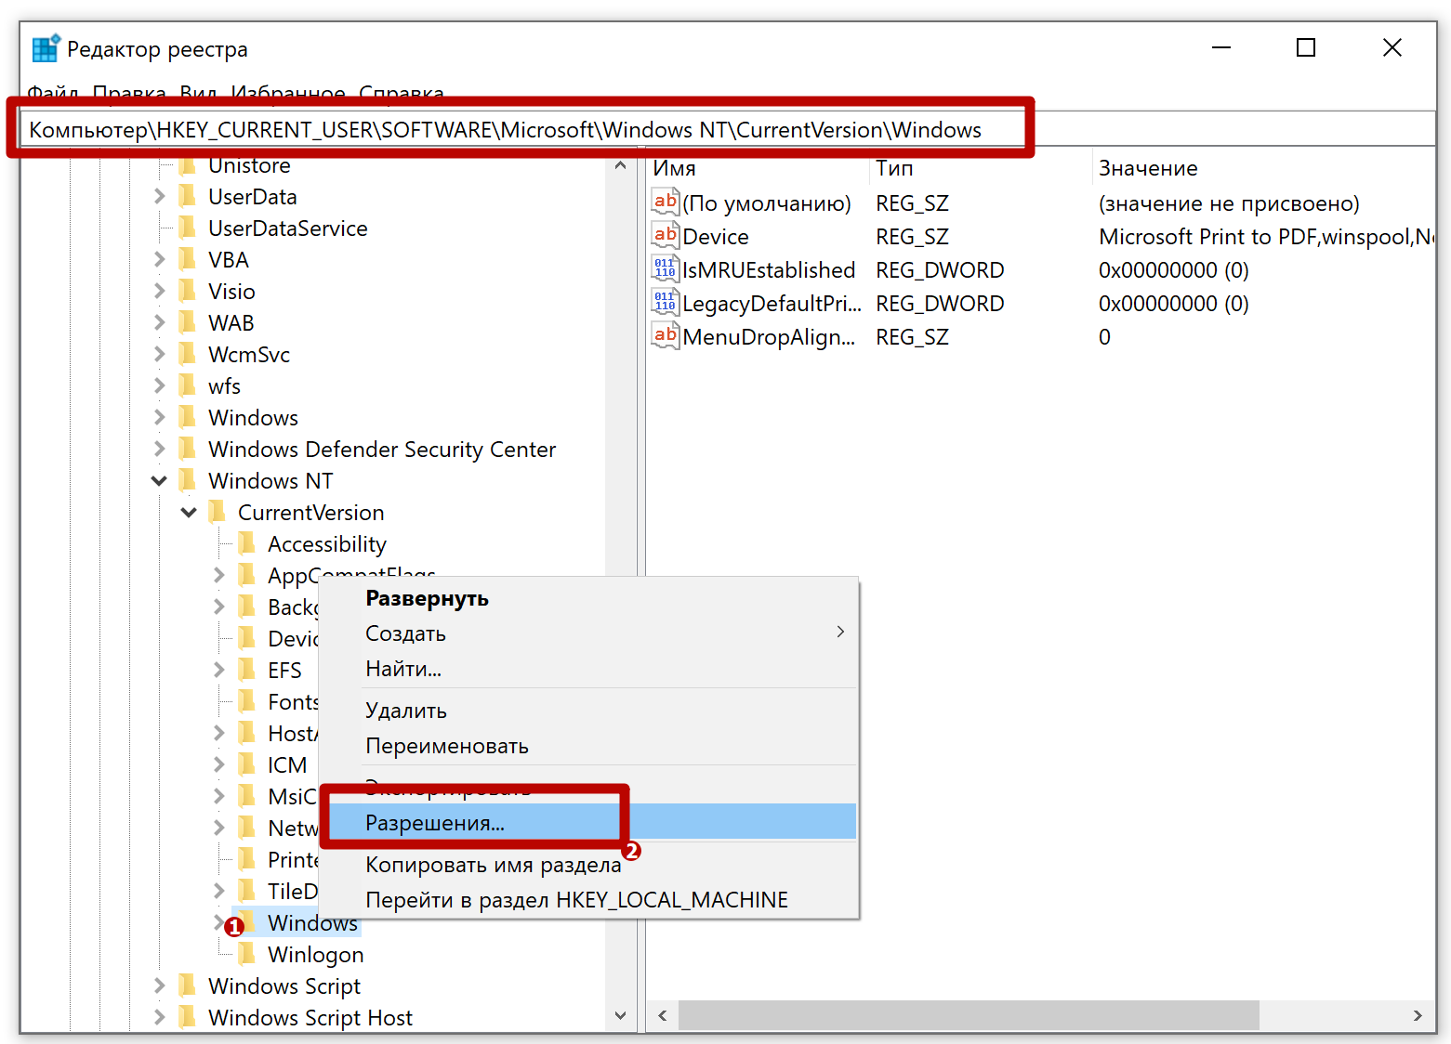The image size is (1451, 1044).
Task: Click Переименовать in the context menu
Action: click(x=447, y=746)
